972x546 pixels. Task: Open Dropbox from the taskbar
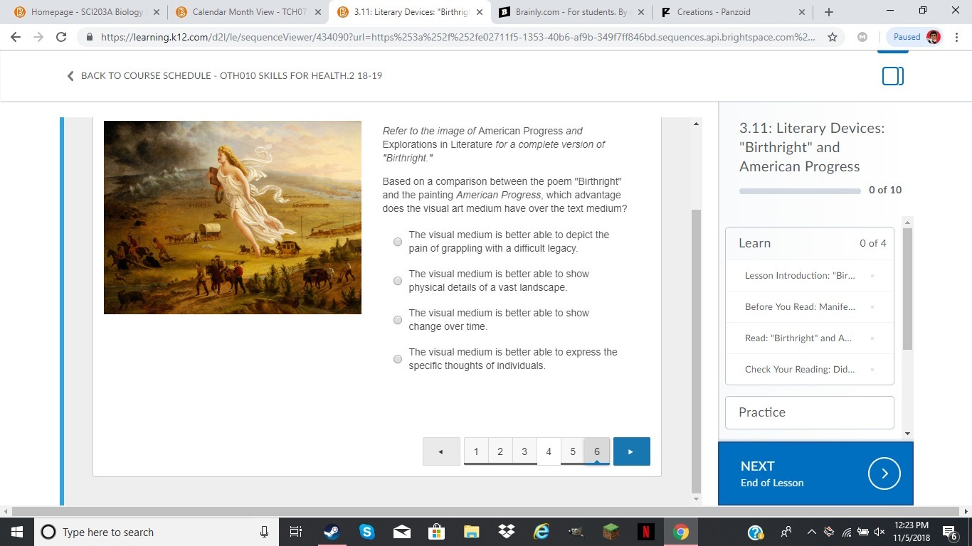pyautogui.click(x=506, y=532)
